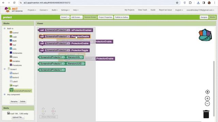The image size is (218, 122).
Task: Click the viewer vertical scrollbar
Action: click(x=214, y=88)
